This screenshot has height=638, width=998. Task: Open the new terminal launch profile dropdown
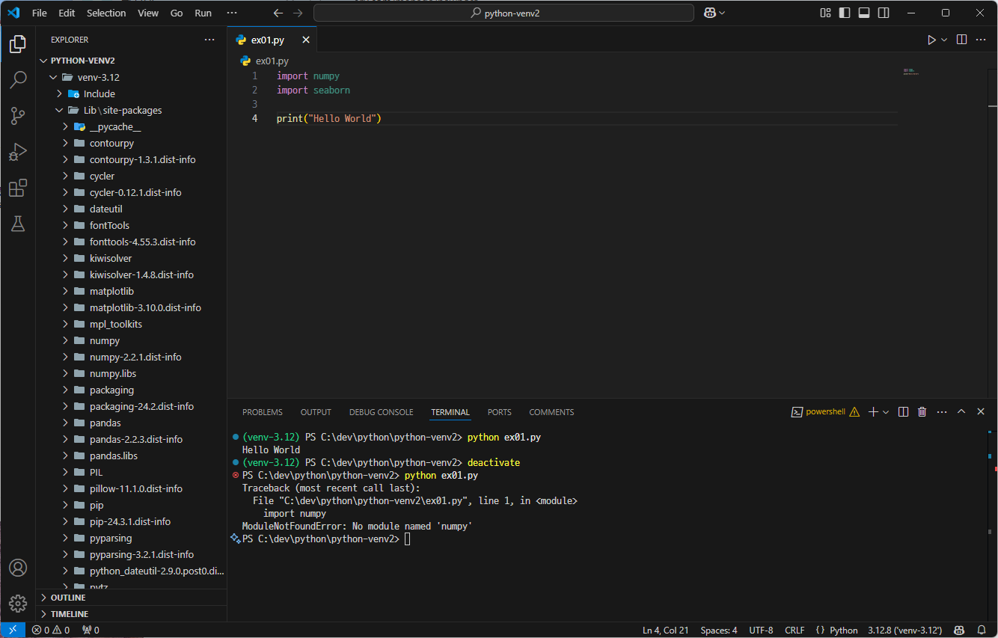coord(886,412)
